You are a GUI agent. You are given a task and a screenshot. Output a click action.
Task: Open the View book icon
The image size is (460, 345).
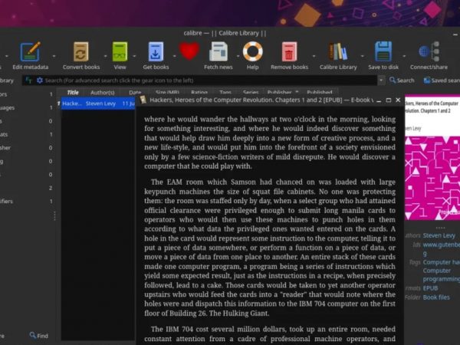120,51
